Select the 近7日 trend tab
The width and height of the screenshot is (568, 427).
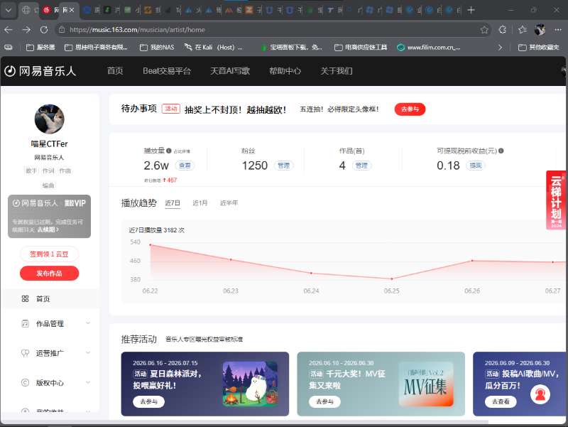pyautogui.click(x=173, y=203)
